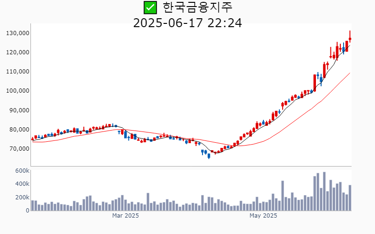Click the 130,000 price axis label
This screenshot has width=375, height=234.
(18, 33)
